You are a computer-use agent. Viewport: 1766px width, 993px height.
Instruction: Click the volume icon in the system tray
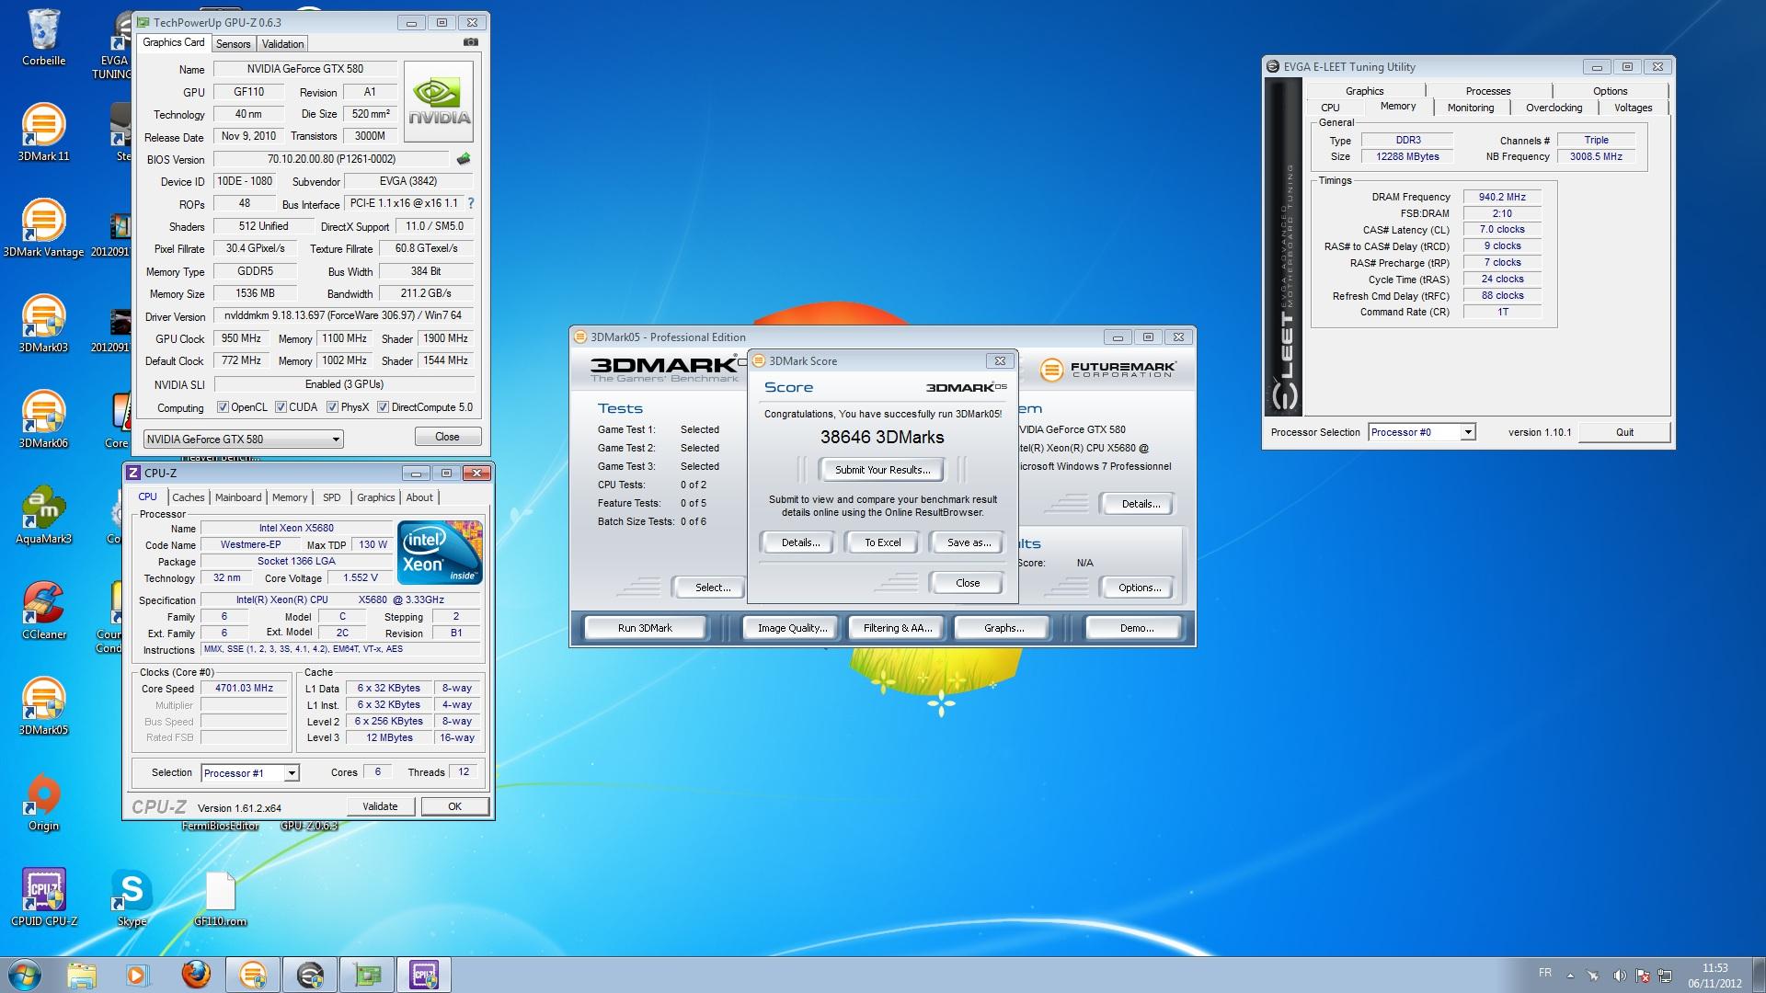1619,976
